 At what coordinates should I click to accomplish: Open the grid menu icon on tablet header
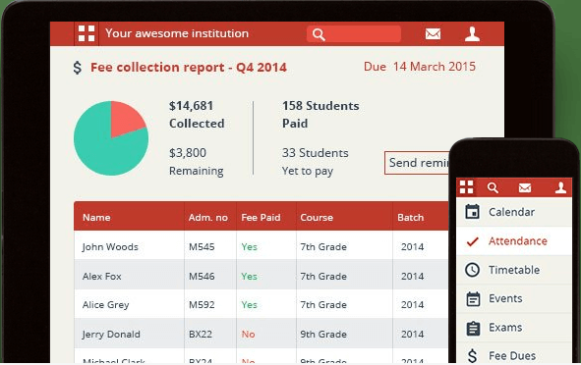tap(87, 33)
